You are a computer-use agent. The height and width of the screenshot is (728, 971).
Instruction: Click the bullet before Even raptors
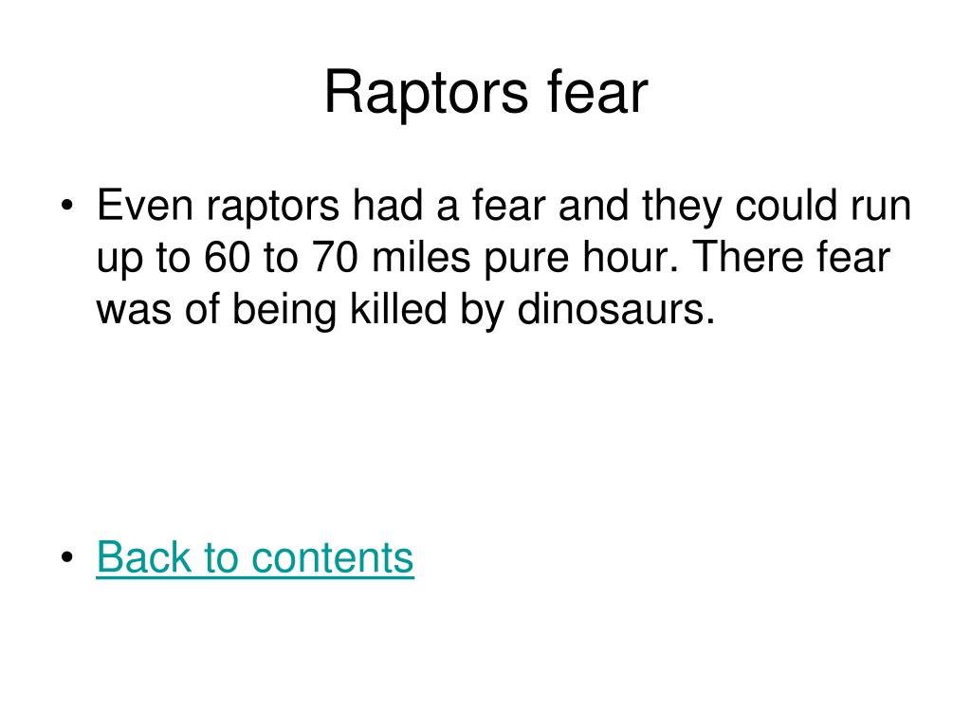67,205
